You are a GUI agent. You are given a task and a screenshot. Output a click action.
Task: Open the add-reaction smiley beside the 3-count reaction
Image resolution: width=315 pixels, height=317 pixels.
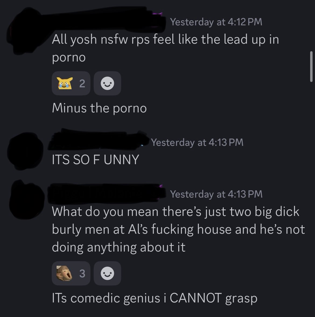click(107, 273)
